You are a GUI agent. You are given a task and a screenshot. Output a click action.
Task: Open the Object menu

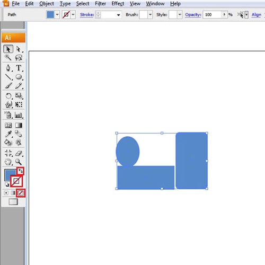47,4
